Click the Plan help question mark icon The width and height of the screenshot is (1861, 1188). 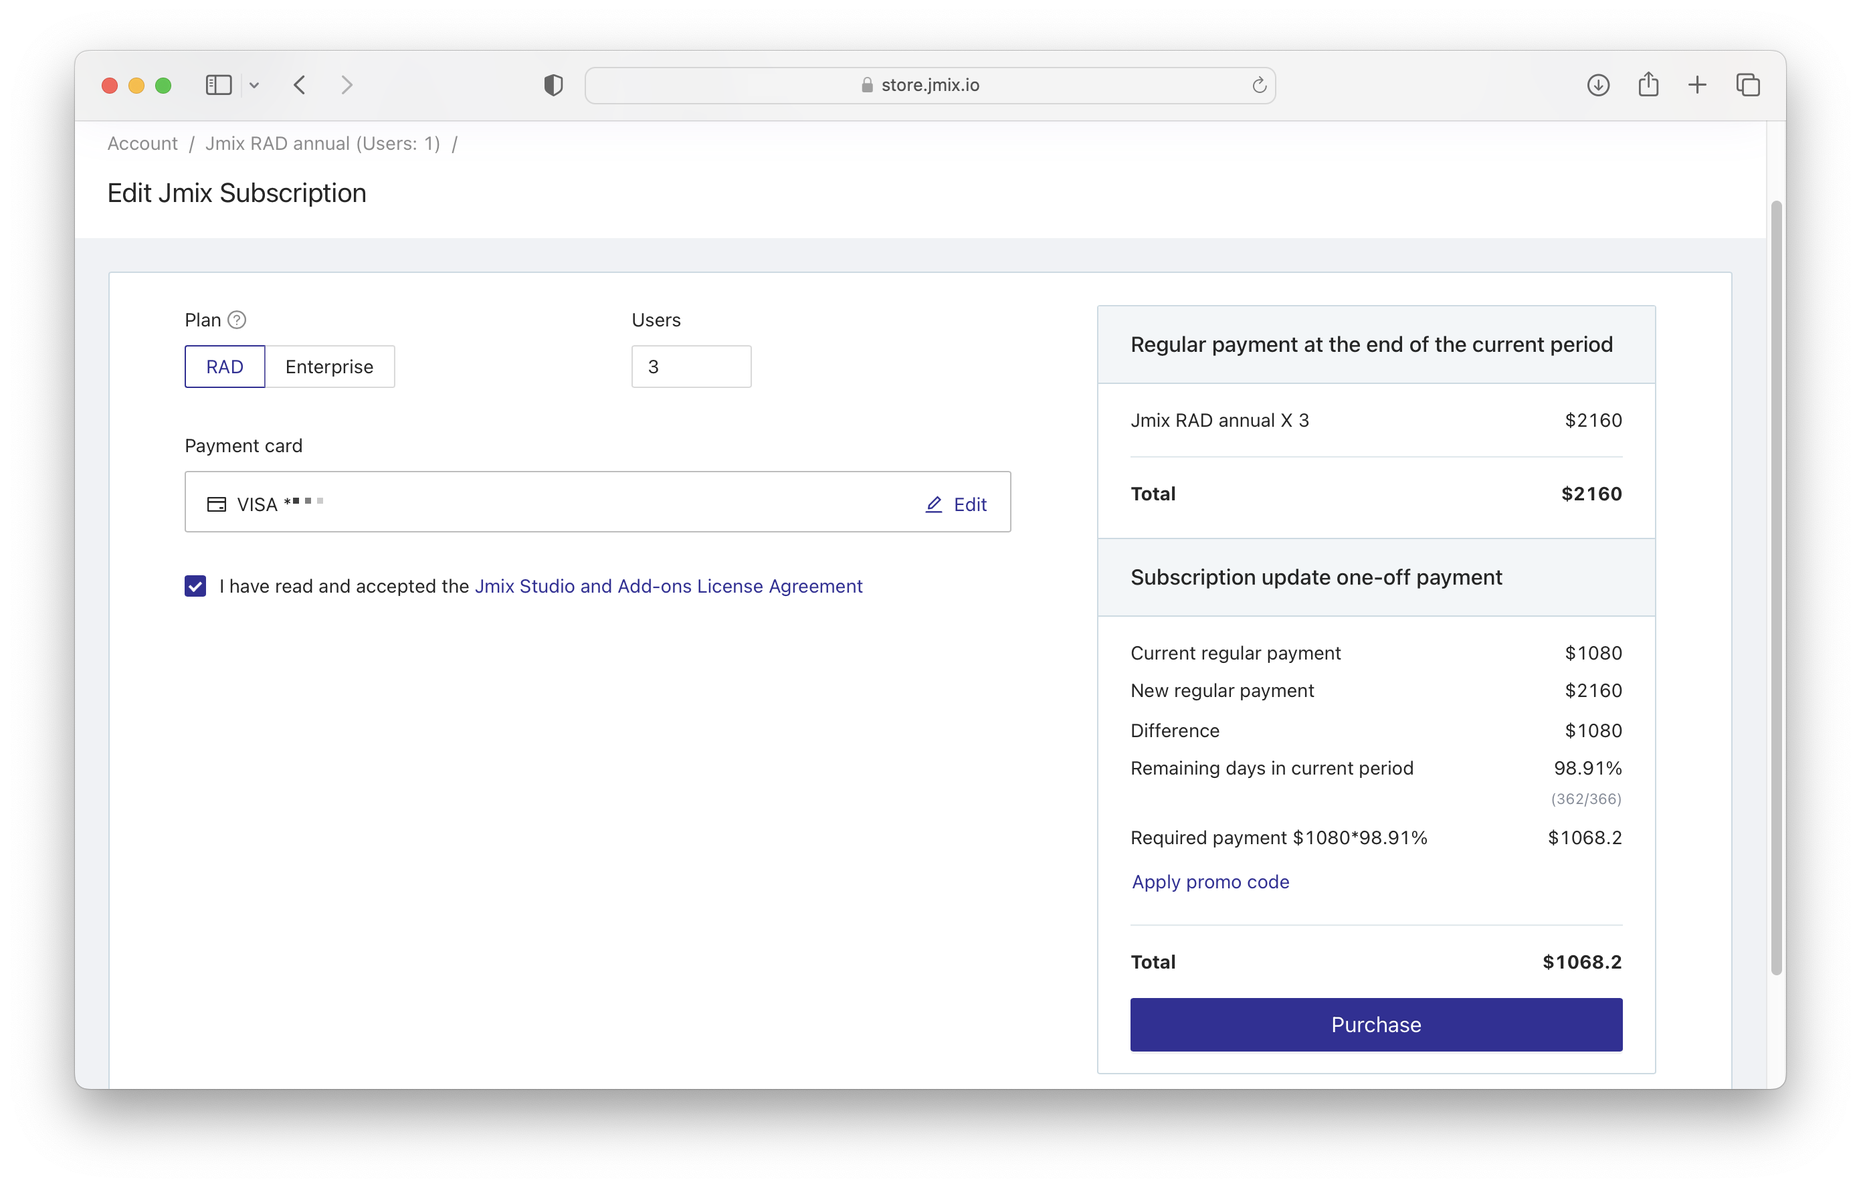pyautogui.click(x=237, y=319)
